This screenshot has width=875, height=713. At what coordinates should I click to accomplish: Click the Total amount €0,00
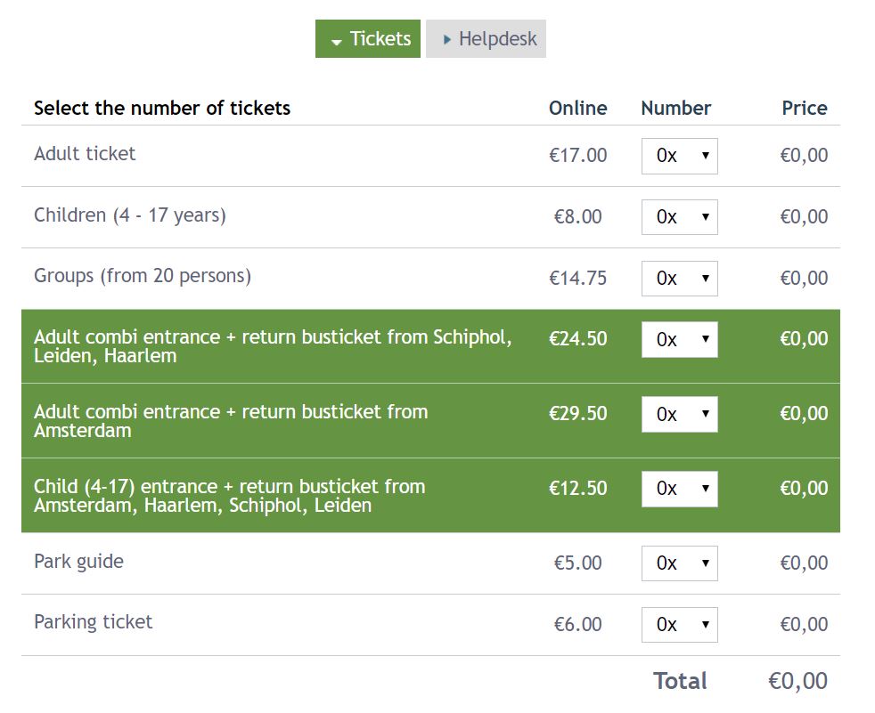pyautogui.click(x=797, y=682)
